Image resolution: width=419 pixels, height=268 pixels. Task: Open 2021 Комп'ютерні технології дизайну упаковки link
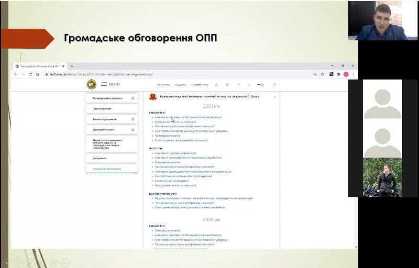pos(191,131)
